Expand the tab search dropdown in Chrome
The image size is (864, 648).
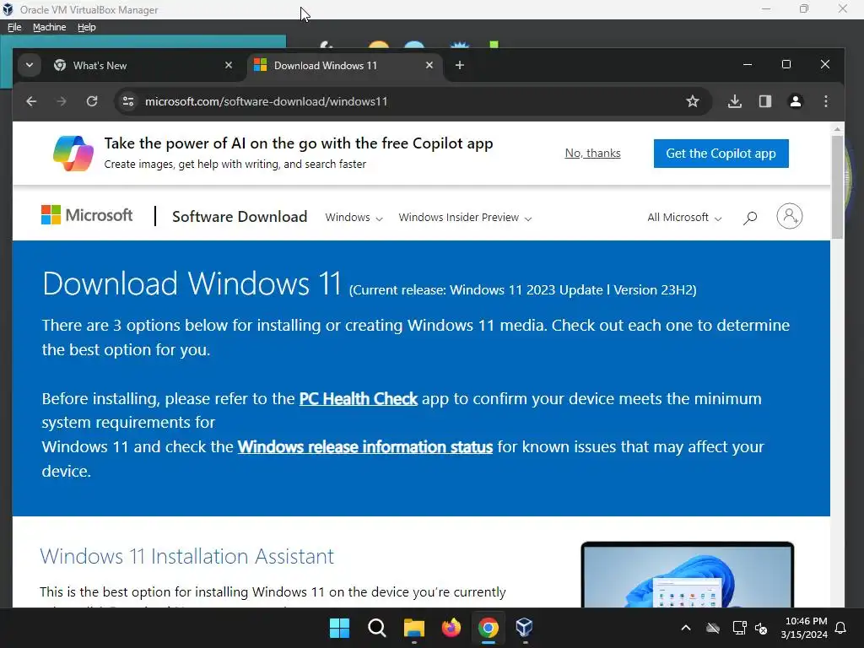coord(30,66)
